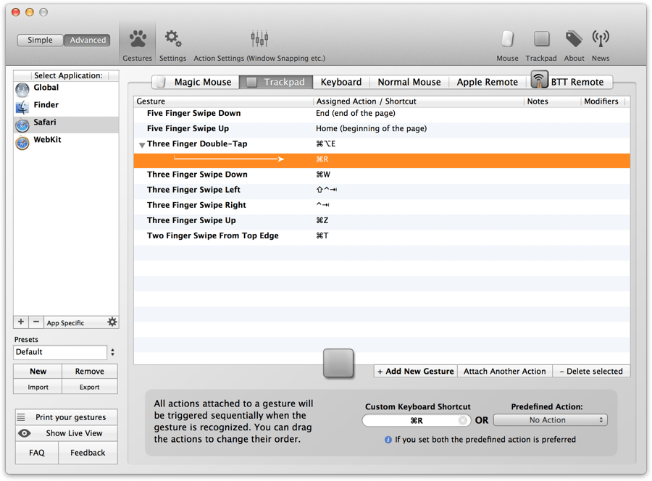Click the Mouse toolbar icon
652x481 pixels.
pos(507,39)
